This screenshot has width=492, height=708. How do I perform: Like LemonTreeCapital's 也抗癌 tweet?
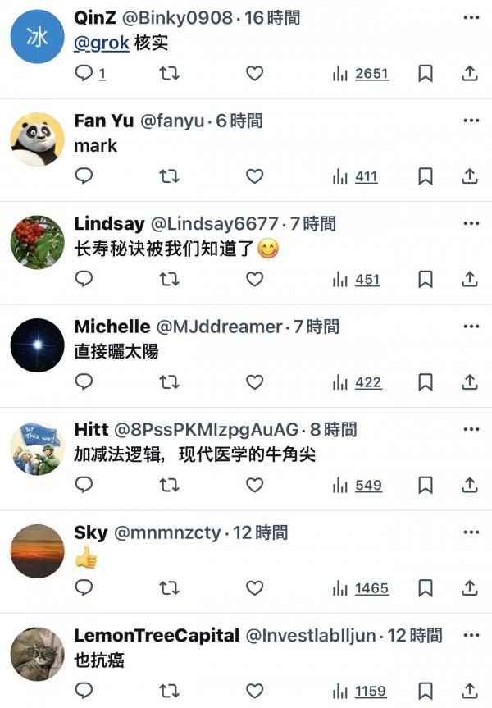254,691
